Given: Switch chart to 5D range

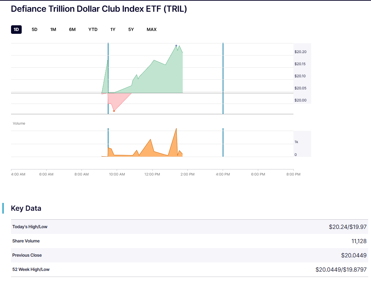Looking at the screenshot, I should coord(35,30).
